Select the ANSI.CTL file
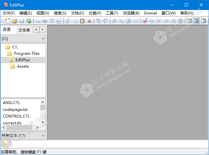The width and height of the screenshot is (209, 155). [12, 103]
